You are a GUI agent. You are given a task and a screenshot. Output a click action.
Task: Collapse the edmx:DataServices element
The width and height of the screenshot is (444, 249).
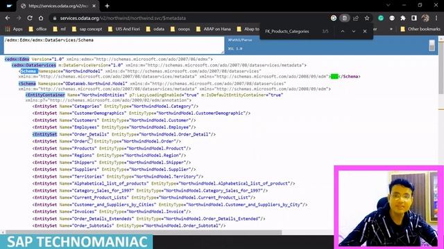coord(34,65)
